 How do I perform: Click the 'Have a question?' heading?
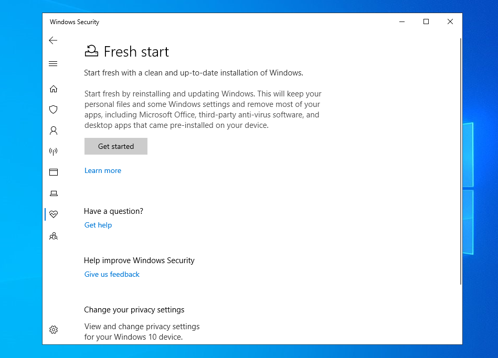(x=113, y=211)
